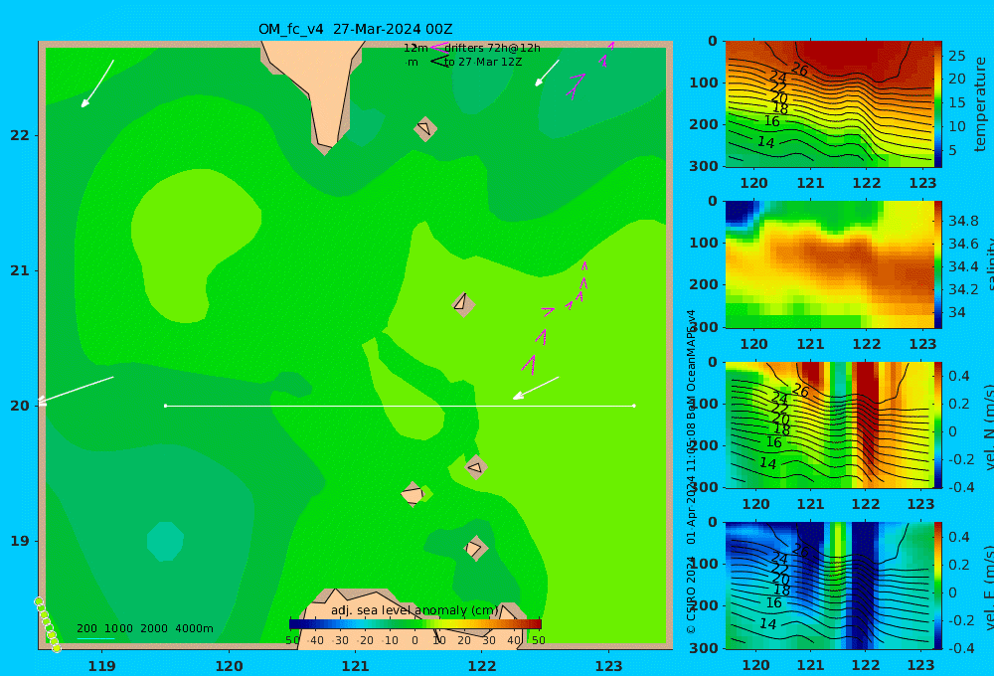This screenshot has height=676, width=994.
Task: Click the east endpoint of the white transect line
Action: click(x=634, y=406)
